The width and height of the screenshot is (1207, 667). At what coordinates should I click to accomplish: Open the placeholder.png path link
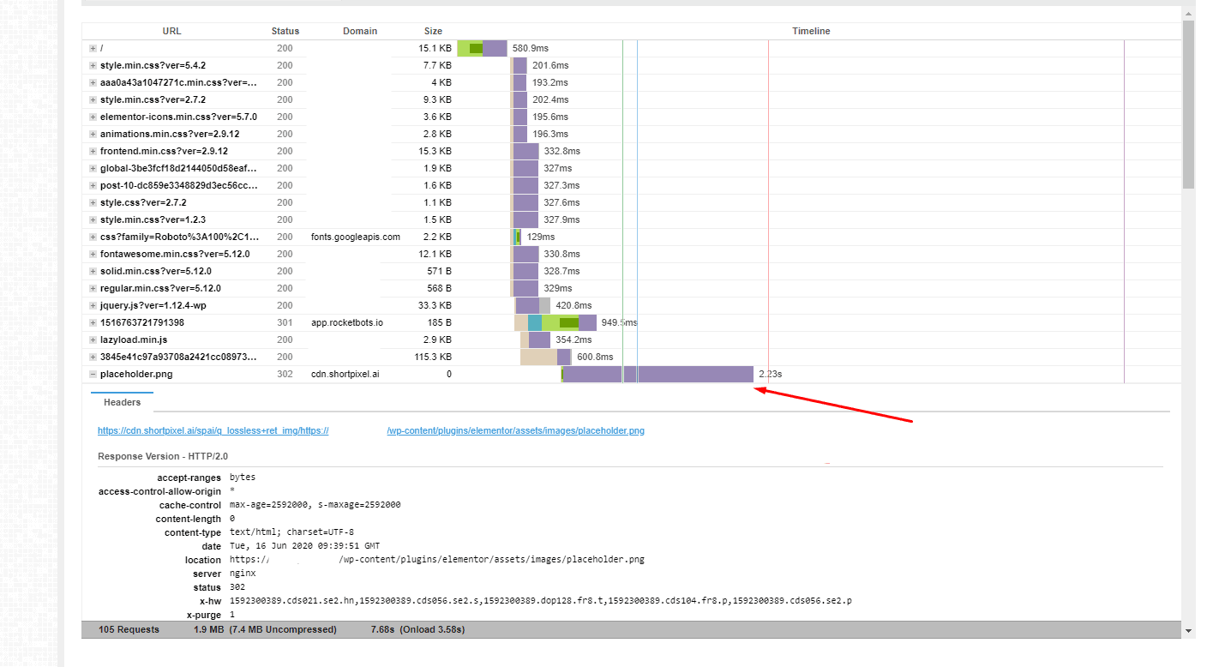[x=515, y=431]
